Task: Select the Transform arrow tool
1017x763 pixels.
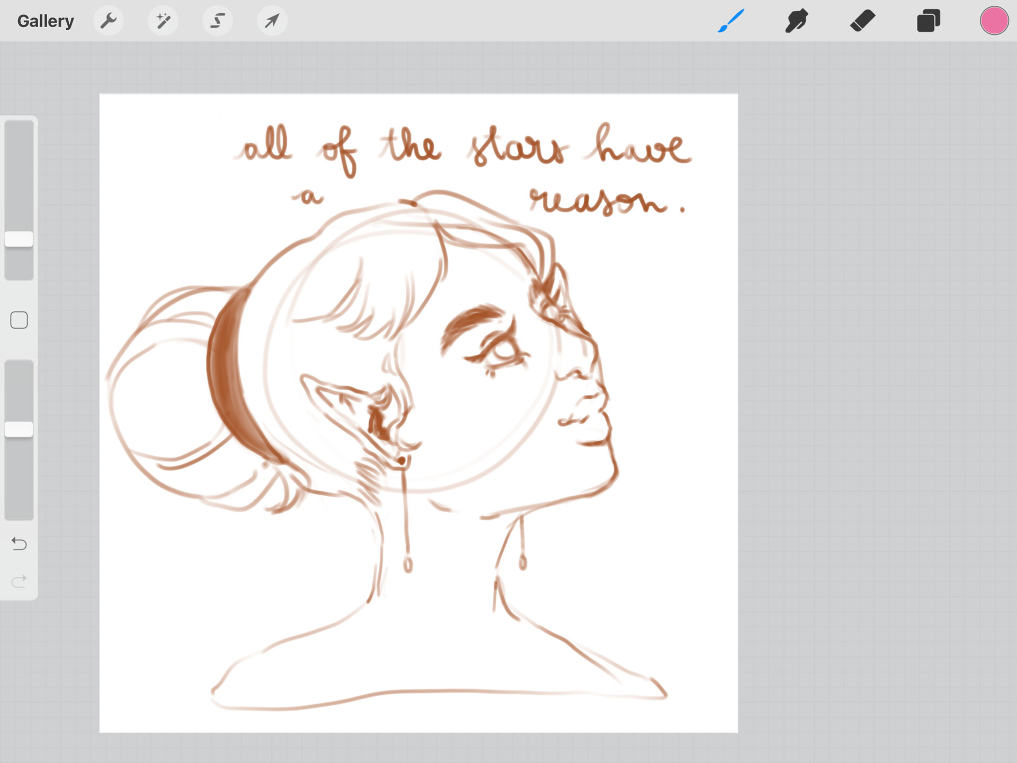Action: tap(272, 20)
